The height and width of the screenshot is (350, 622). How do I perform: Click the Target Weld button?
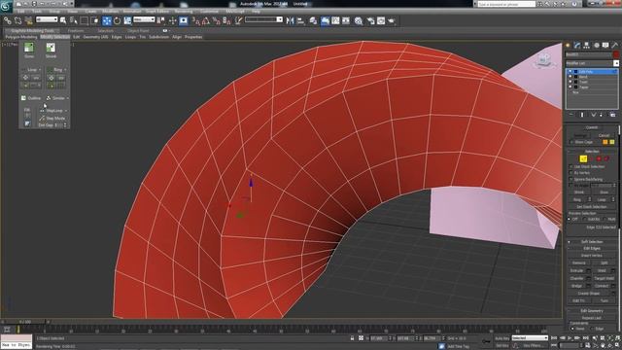tap(604, 278)
